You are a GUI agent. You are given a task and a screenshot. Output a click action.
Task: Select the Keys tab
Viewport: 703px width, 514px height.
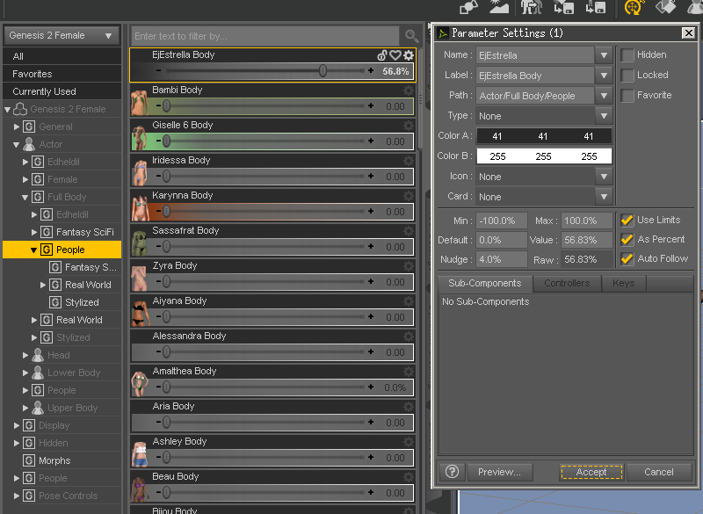625,283
